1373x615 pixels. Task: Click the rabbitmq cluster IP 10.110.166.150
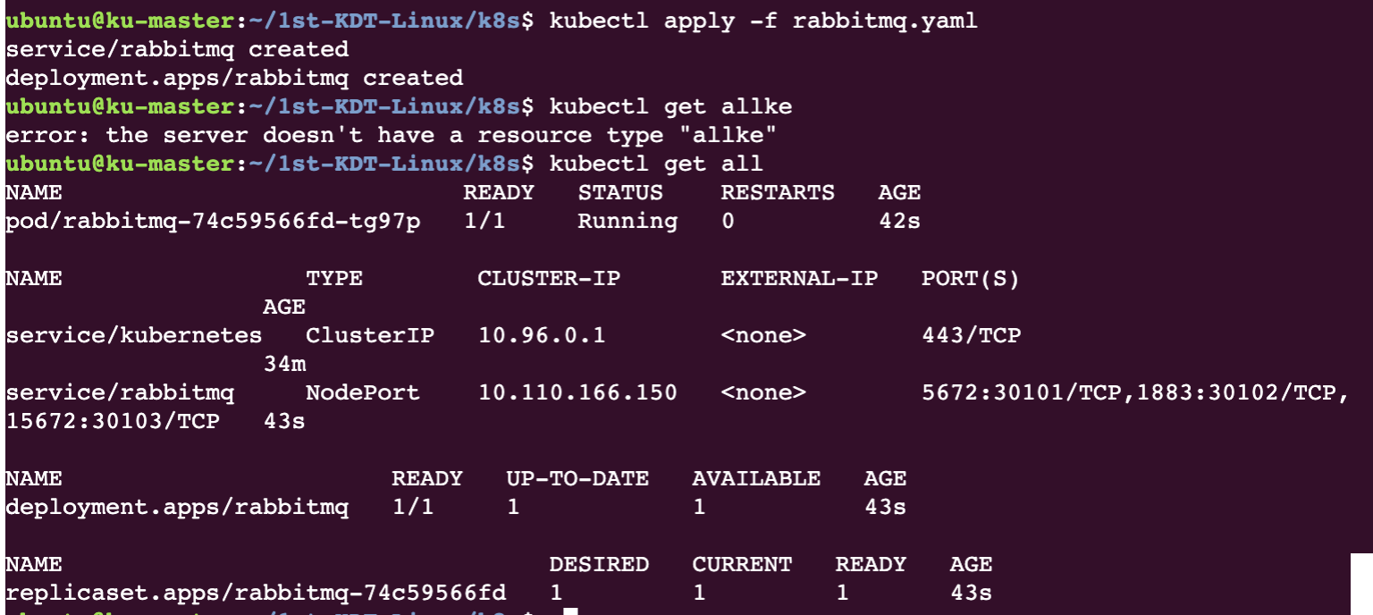(x=577, y=392)
